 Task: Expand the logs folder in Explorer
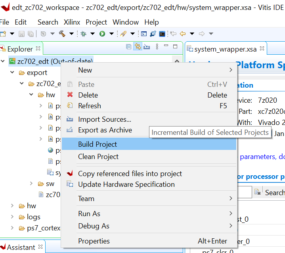(13, 217)
